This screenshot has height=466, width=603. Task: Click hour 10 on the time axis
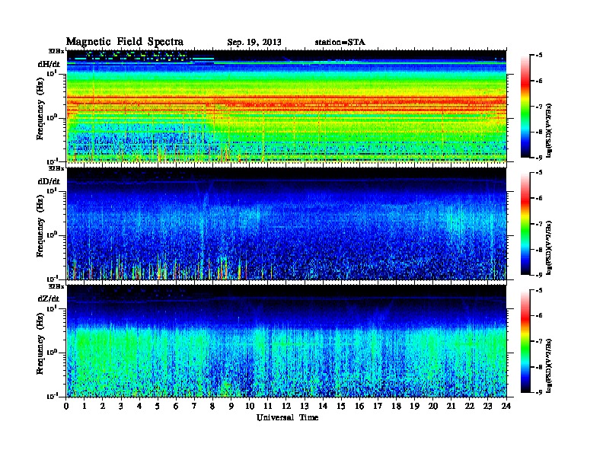[x=250, y=407]
